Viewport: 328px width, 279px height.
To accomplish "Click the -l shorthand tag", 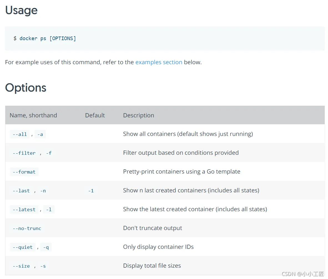I will (49, 210).
